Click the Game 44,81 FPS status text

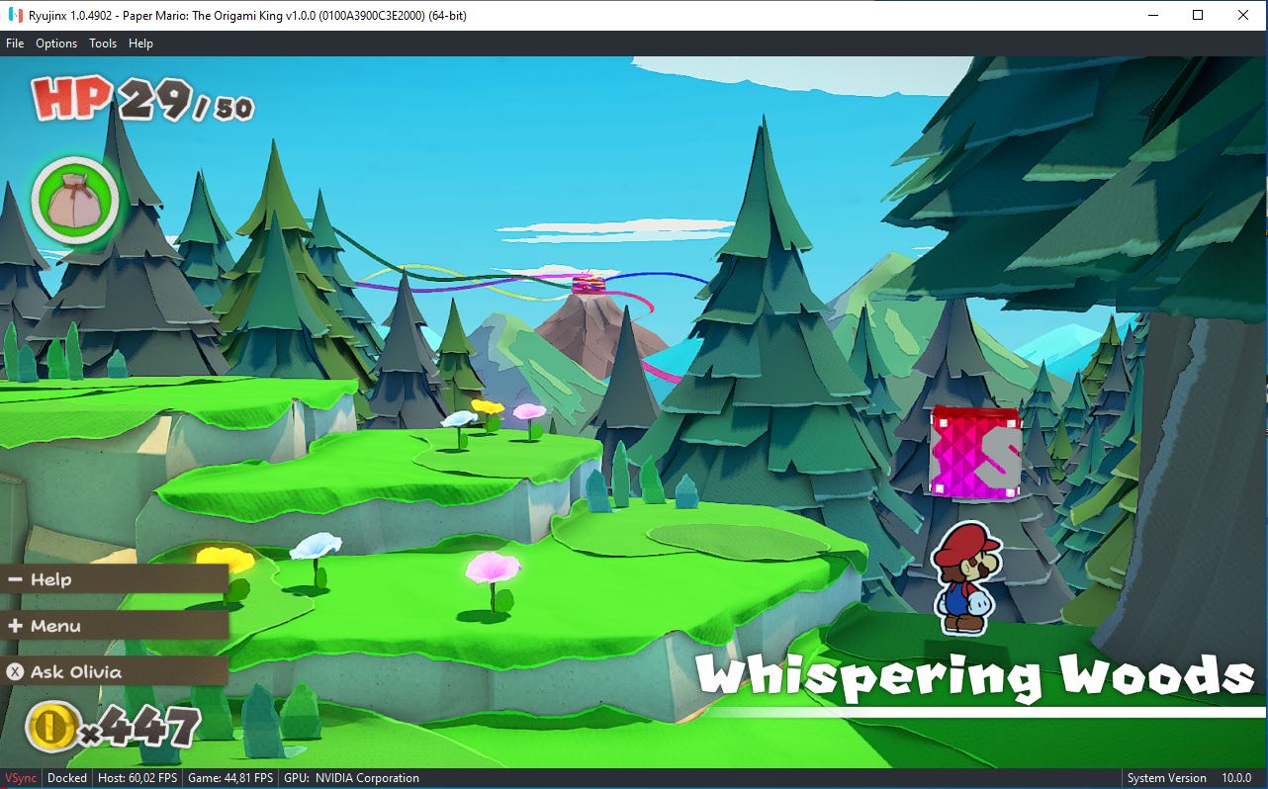point(230,778)
